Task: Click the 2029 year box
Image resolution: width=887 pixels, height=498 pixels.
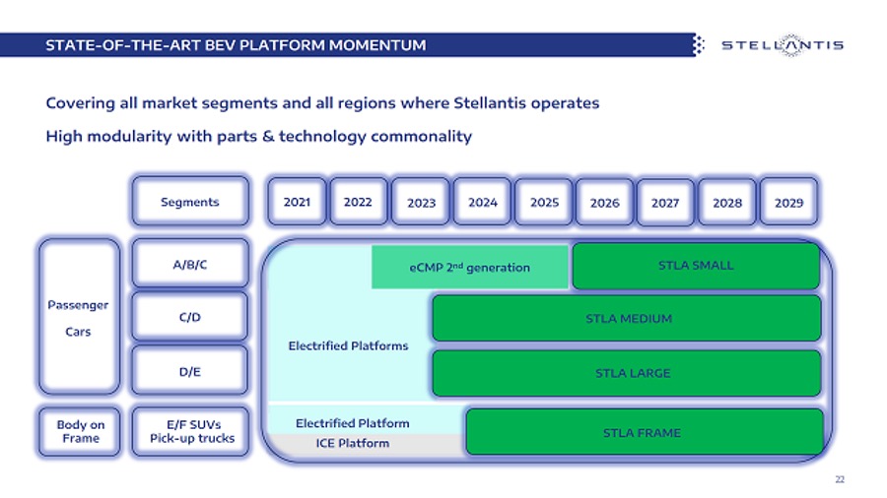Action: [x=788, y=202]
